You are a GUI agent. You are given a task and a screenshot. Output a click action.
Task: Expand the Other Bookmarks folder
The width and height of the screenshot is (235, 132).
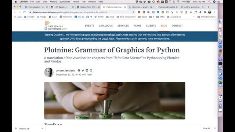click(206, 17)
